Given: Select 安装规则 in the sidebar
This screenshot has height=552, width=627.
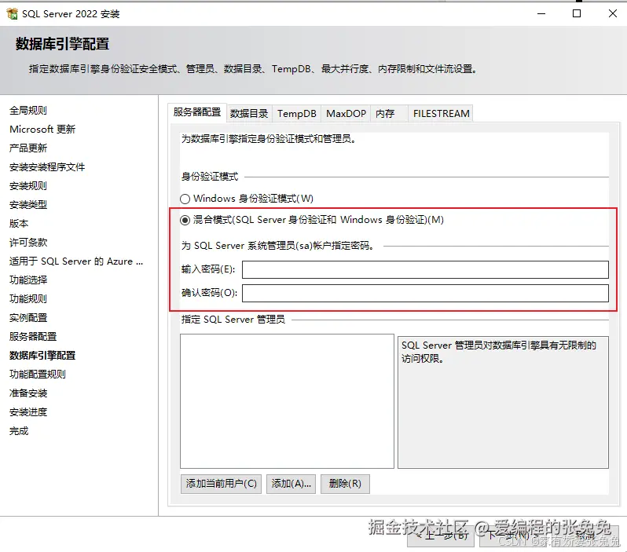Looking at the screenshot, I should click(x=28, y=186).
